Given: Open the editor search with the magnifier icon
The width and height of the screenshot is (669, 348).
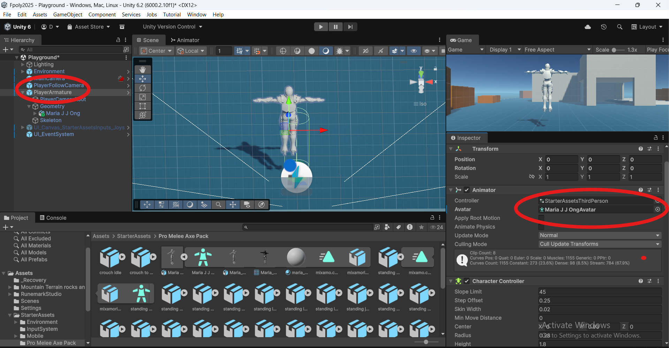Looking at the screenshot, I should point(619,27).
